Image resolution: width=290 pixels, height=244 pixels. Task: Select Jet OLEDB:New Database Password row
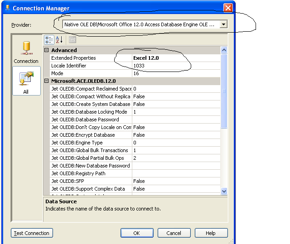(x=135, y=166)
